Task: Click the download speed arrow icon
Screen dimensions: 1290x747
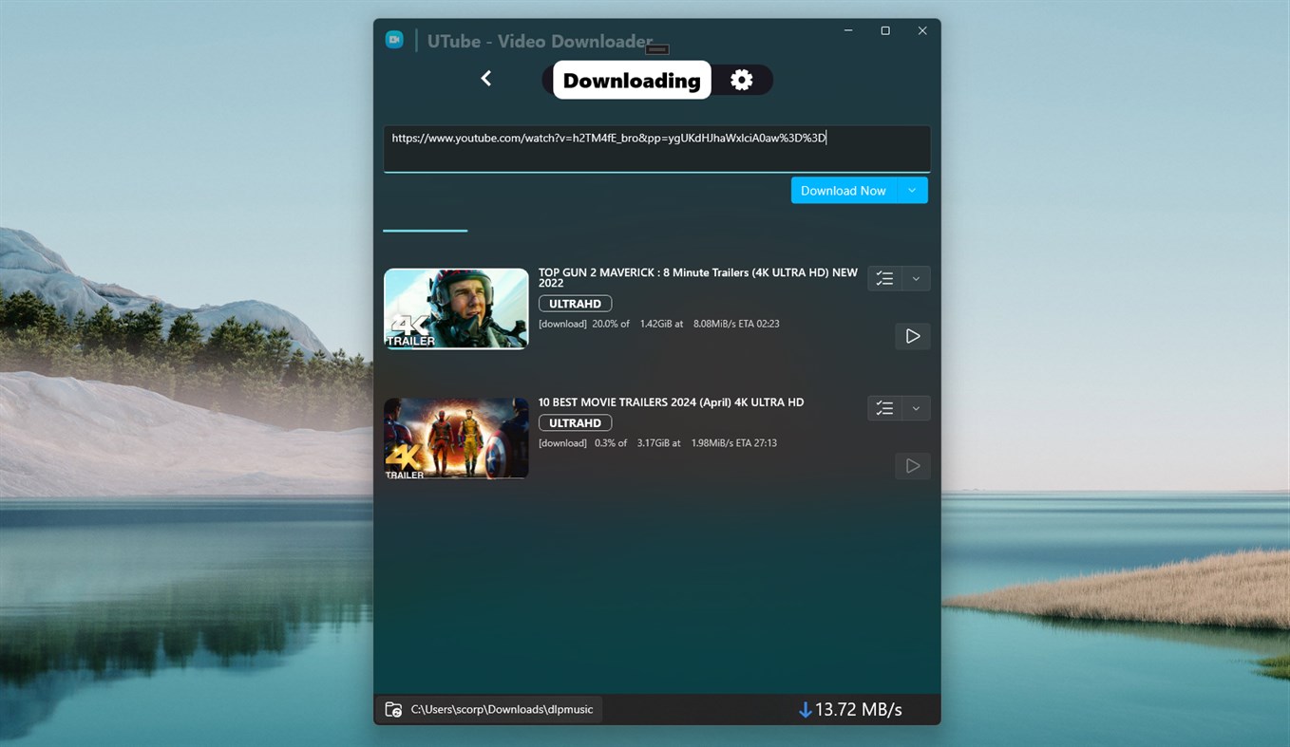Action: coord(805,709)
